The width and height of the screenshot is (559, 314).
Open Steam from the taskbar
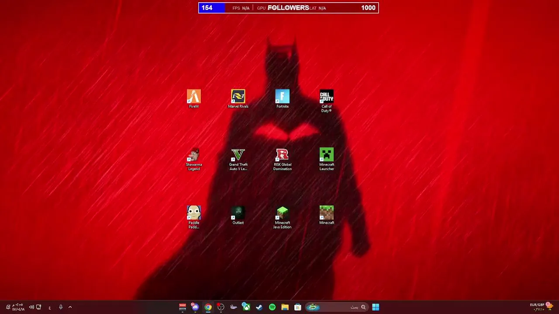pos(259,307)
